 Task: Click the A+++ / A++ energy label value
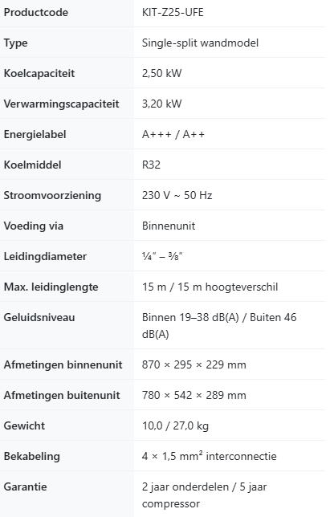click(173, 134)
